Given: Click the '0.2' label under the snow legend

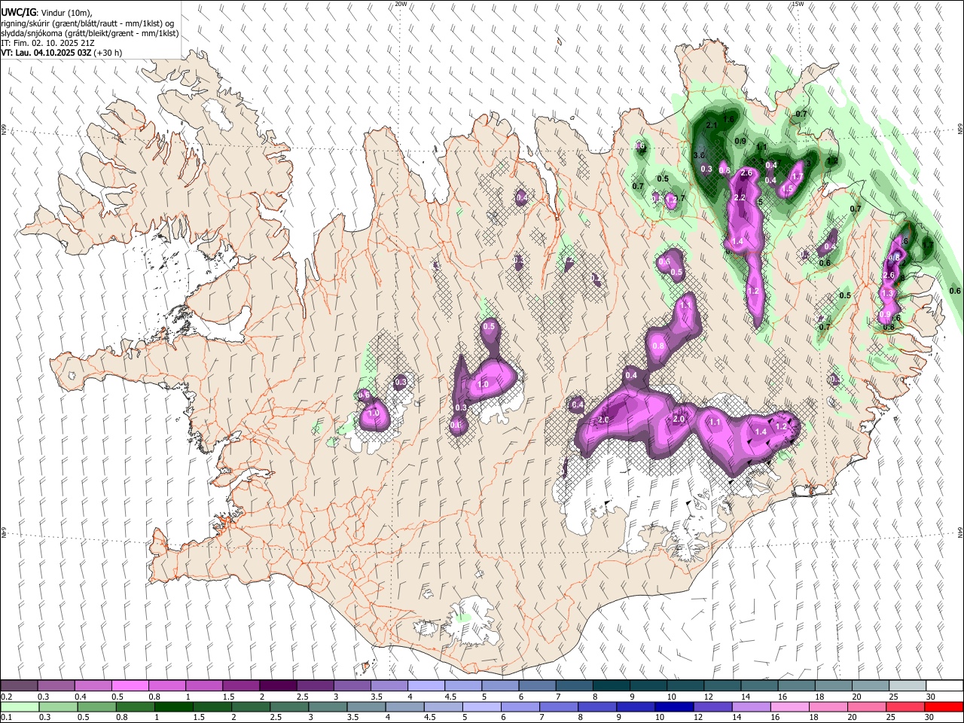Looking at the screenshot, I should click(6, 697).
